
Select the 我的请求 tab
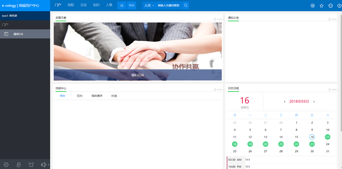click(97, 96)
